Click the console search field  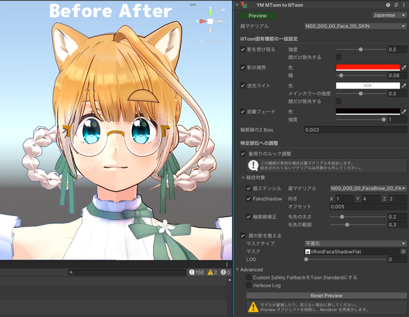pyautogui.click(x=127, y=272)
